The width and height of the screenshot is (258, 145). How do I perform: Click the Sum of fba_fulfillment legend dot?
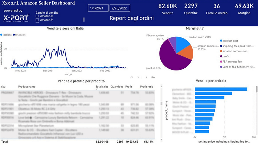pos(221,66)
